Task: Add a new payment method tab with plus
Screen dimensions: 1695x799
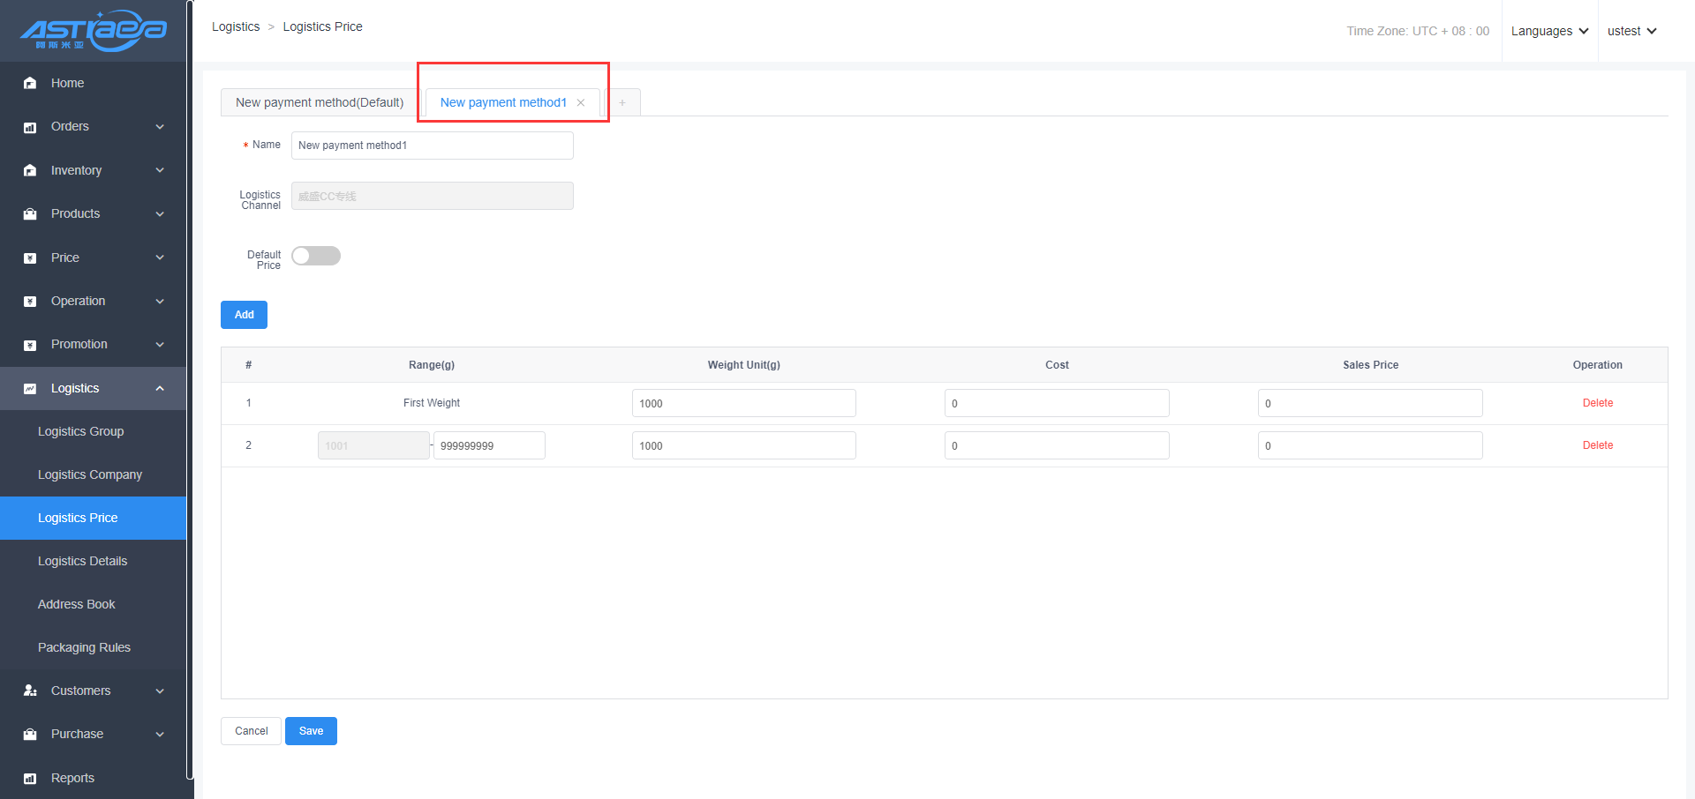Action: coord(622,103)
